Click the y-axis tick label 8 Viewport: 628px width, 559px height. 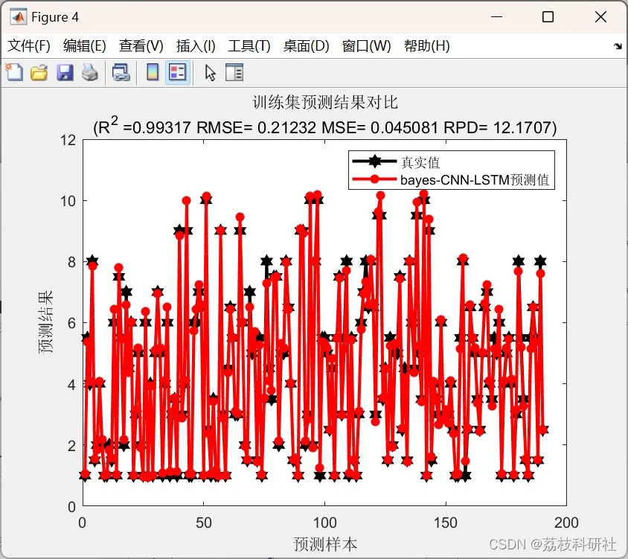click(71, 262)
